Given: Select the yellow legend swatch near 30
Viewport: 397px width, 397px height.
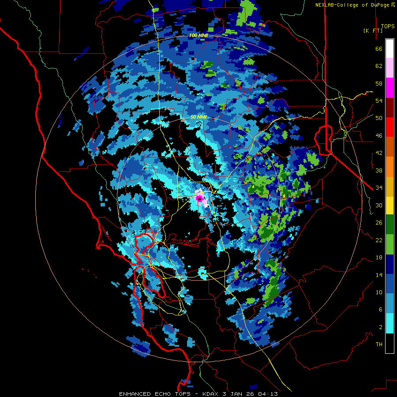Looking at the screenshot, I should pos(390,205).
